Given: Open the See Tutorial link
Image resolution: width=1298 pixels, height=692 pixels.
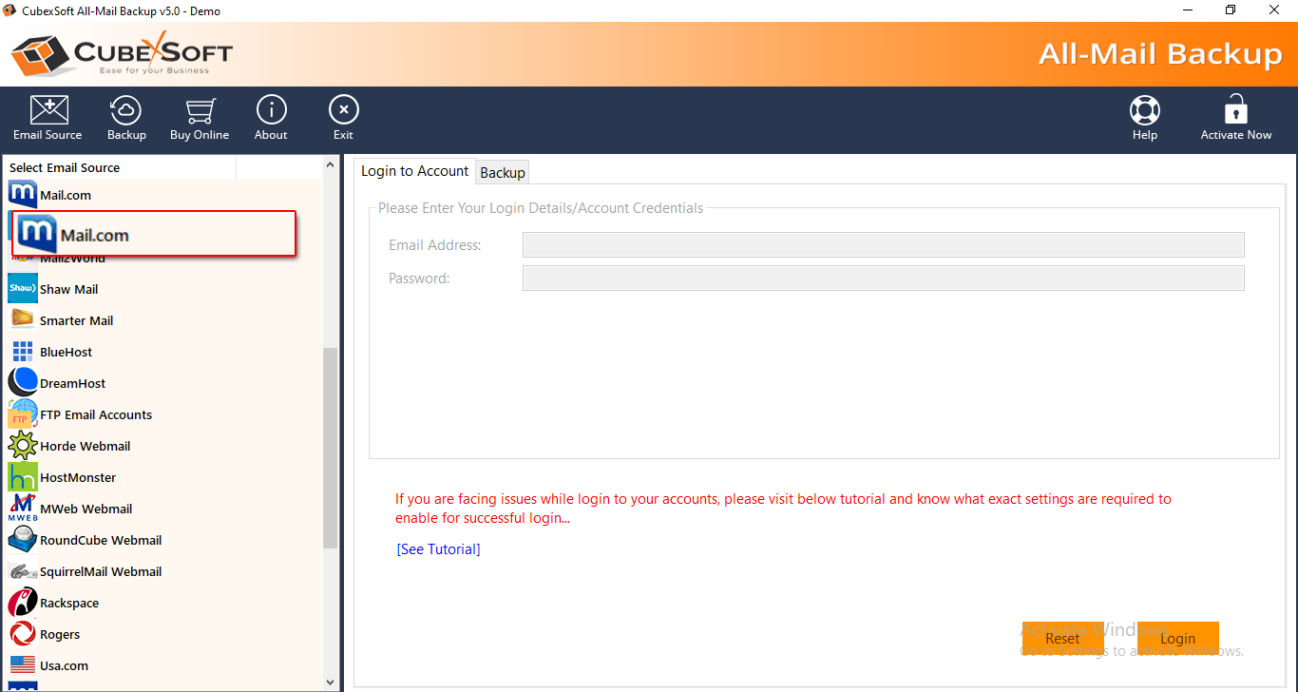Looking at the screenshot, I should tap(438, 549).
